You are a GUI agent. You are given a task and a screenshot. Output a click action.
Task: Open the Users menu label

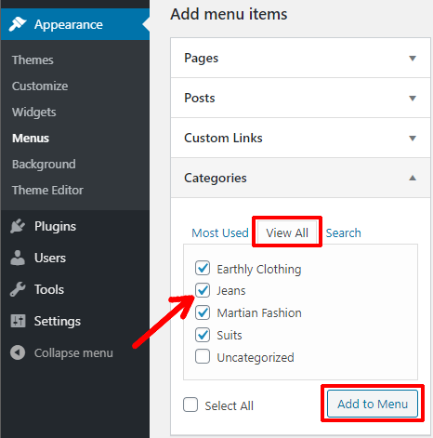pyautogui.click(x=50, y=258)
